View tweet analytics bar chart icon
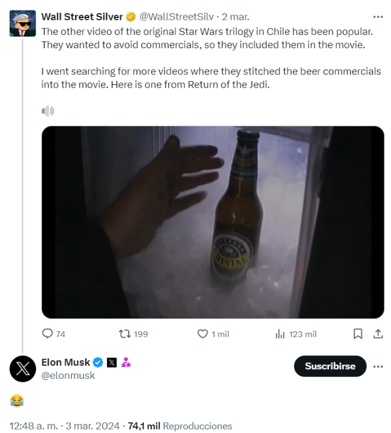Screen dimensions: 391x433 [280, 334]
